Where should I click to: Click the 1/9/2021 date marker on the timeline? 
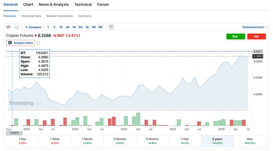14,133
